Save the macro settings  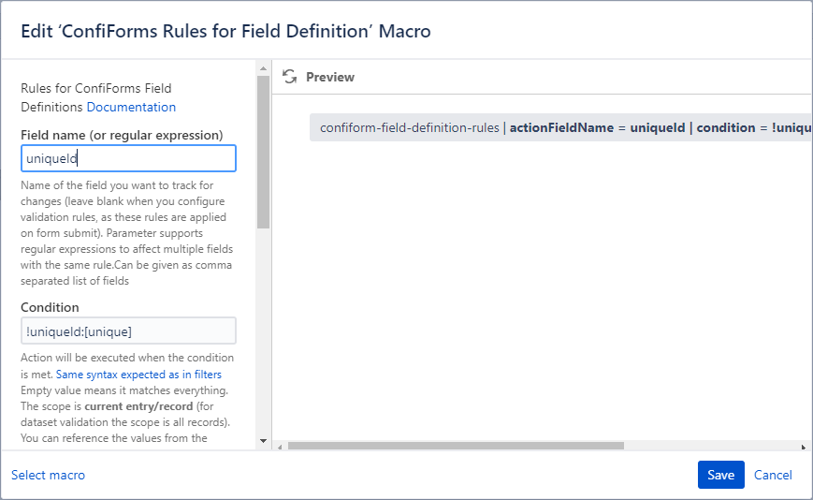click(x=720, y=475)
